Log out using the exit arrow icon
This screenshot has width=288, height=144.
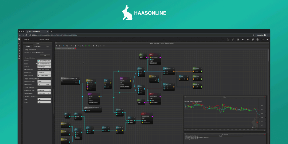(267, 40)
